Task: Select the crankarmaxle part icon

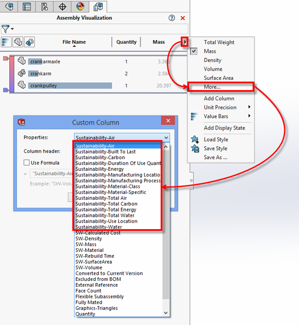Action: tap(22, 61)
